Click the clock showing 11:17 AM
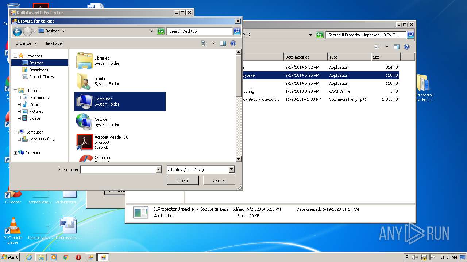 (x=448, y=257)
